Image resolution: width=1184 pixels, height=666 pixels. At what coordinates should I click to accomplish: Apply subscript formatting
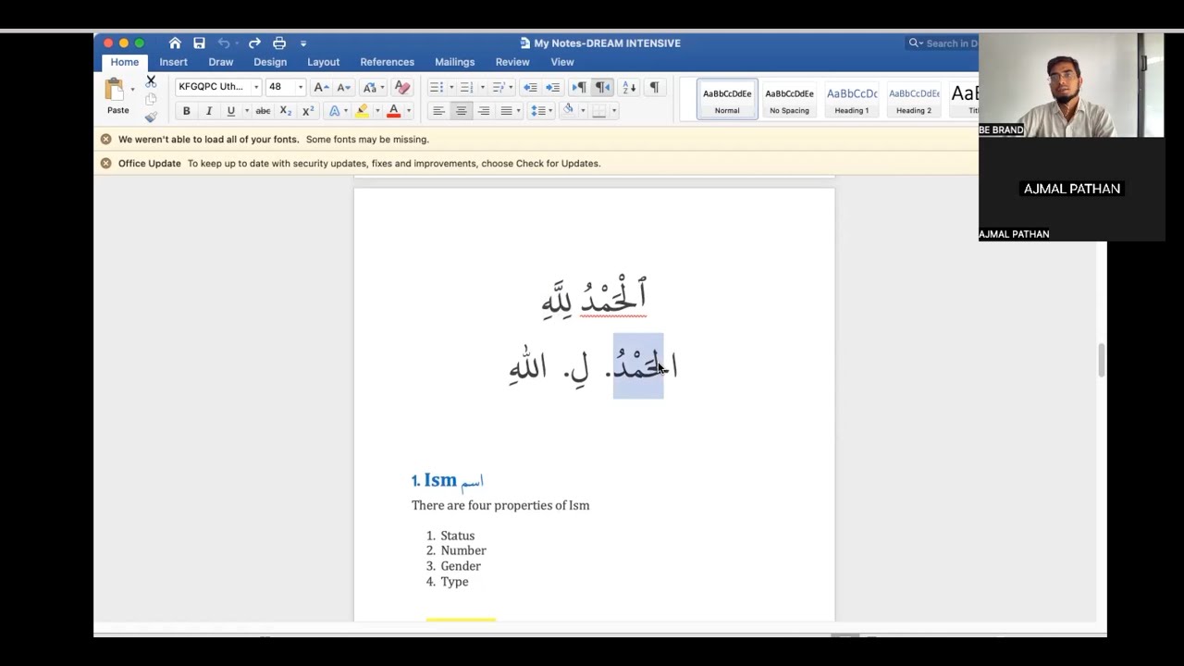[x=286, y=111]
